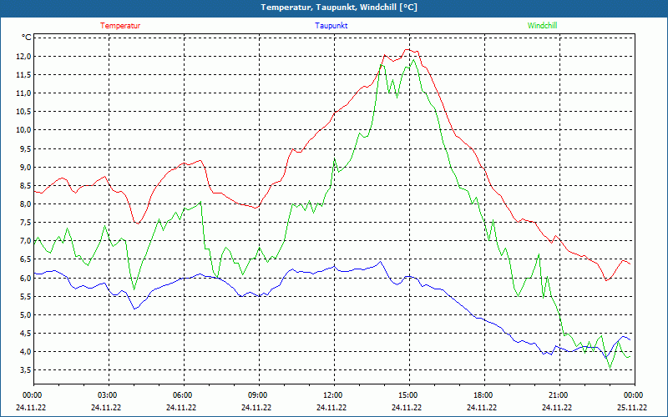Click the green windchill minimum near 23:00

pos(610,368)
